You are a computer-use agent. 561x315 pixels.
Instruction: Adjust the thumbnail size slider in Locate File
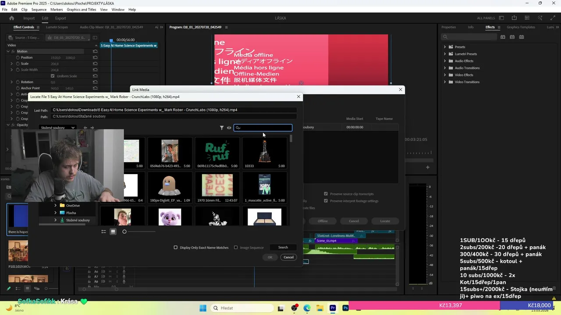124,231
